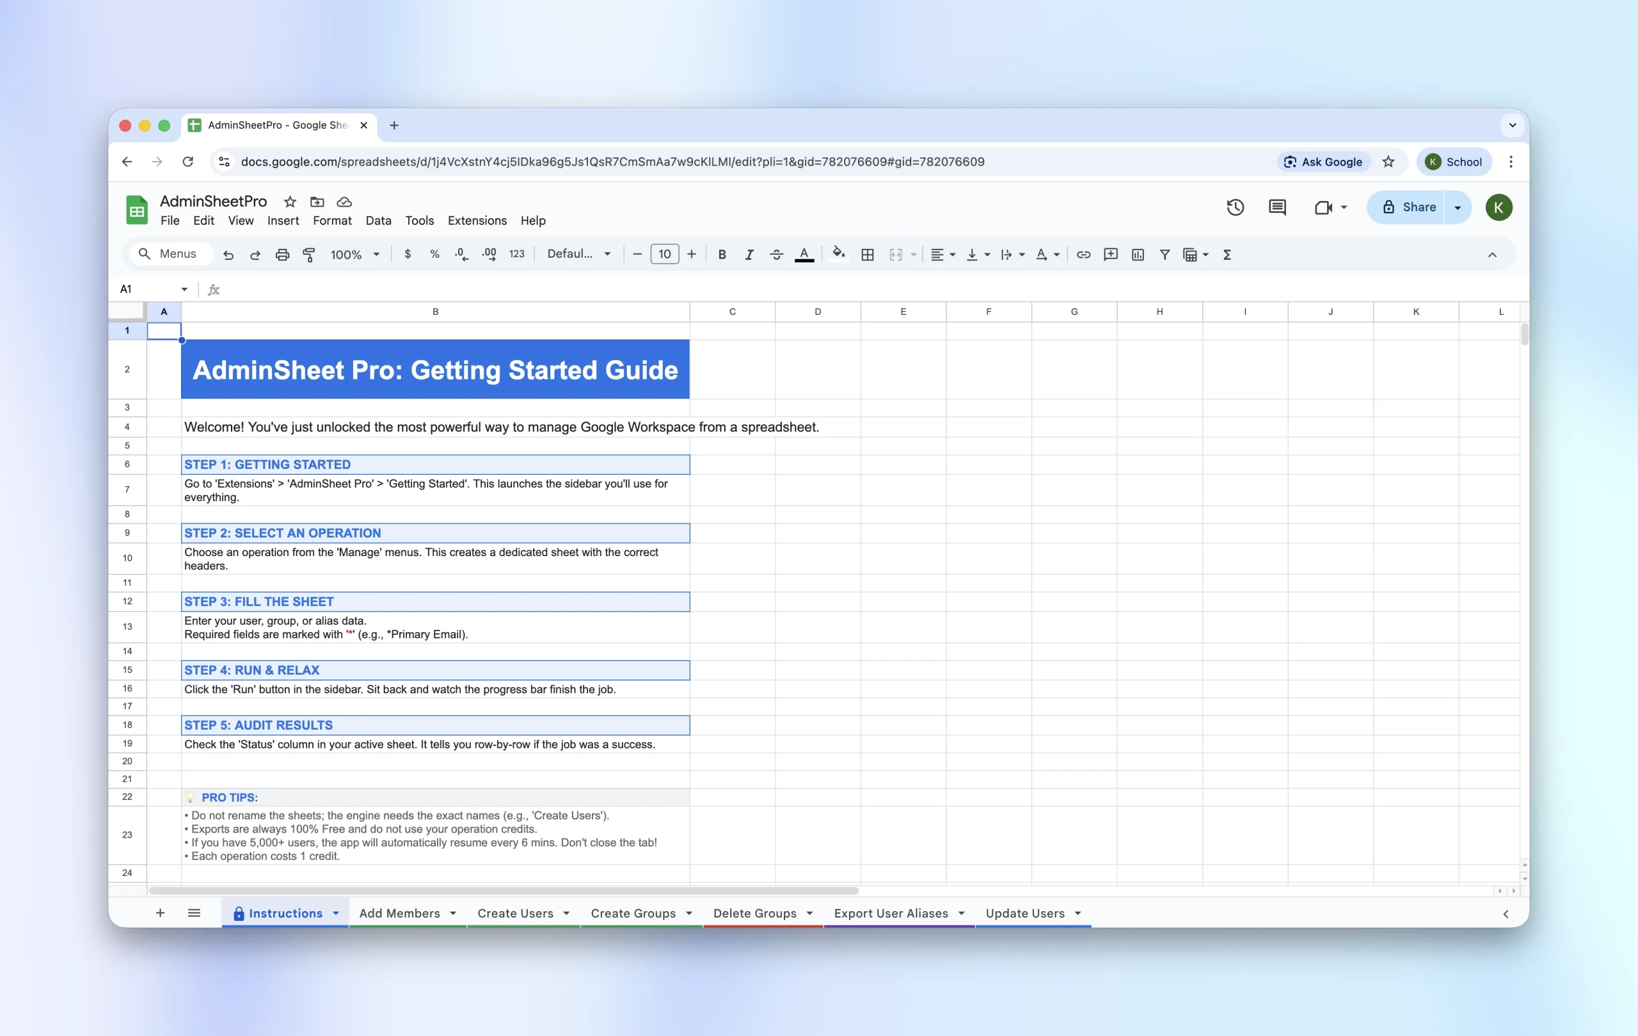Image resolution: width=1638 pixels, height=1036 pixels.
Task: Click the print icon in toolbar
Action: (282, 255)
